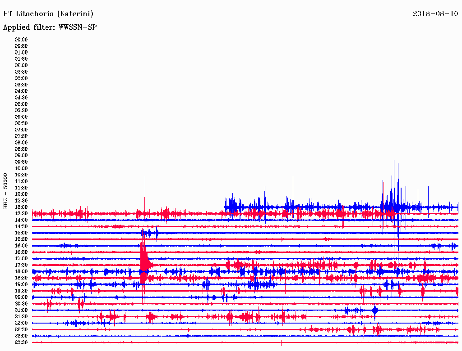Click the Applied filter: WWSSN-SP label
Image resolution: width=462 pixels, height=351 pixels.
(x=50, y=27)
